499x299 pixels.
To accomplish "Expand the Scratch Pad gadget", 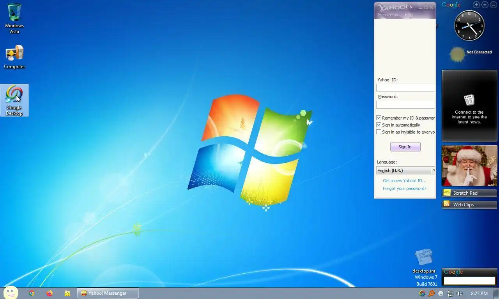I will tap(469, 193).
